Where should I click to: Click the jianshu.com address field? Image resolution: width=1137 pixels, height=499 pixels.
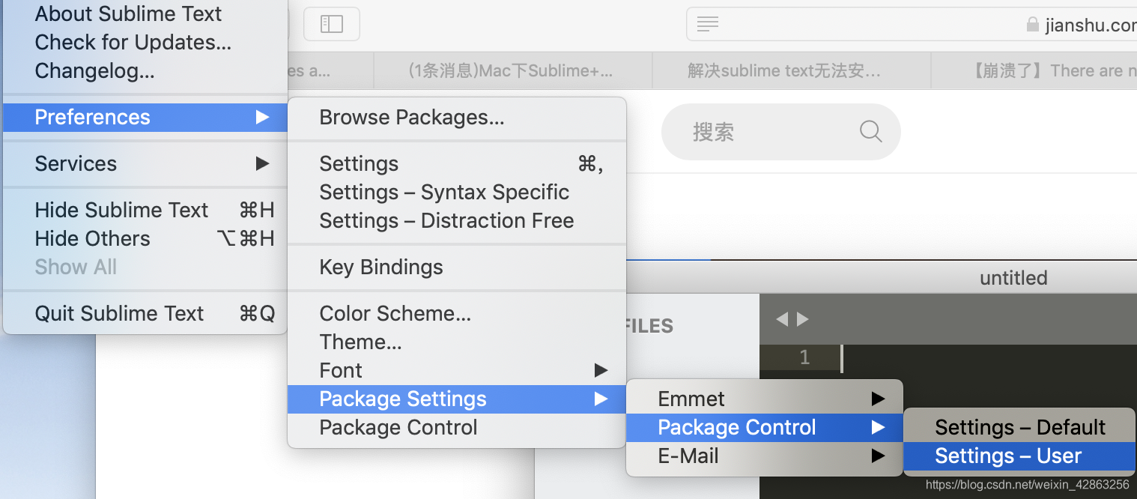tap(912, 24)
